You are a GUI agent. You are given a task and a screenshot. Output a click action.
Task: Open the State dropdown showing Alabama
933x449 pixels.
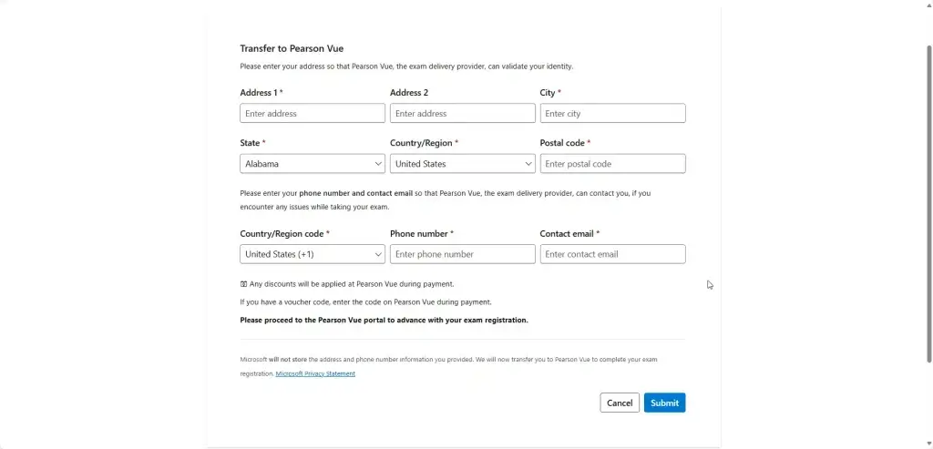tap(313, 164)
